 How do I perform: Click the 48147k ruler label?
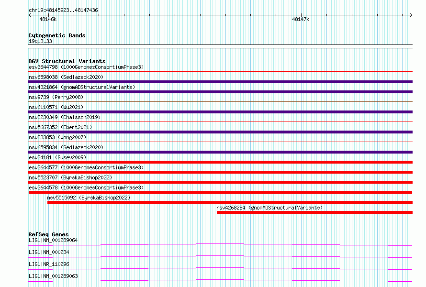[301, 19]
